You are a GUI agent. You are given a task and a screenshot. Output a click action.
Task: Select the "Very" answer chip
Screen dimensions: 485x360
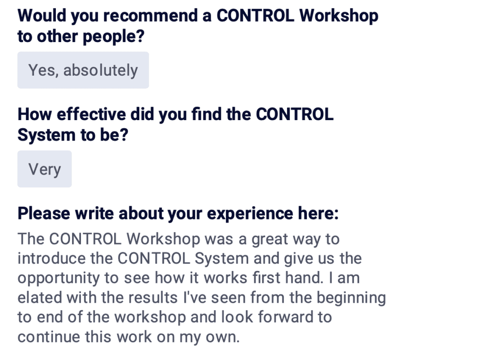45,169
